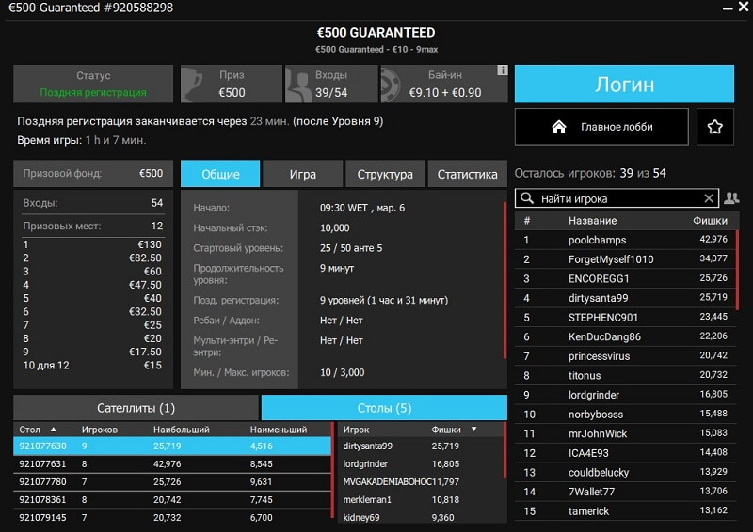Screen dimensions: 753x532
Task: Switch to the Сателлиты (1) tab
Action: (x=136, y=408)
